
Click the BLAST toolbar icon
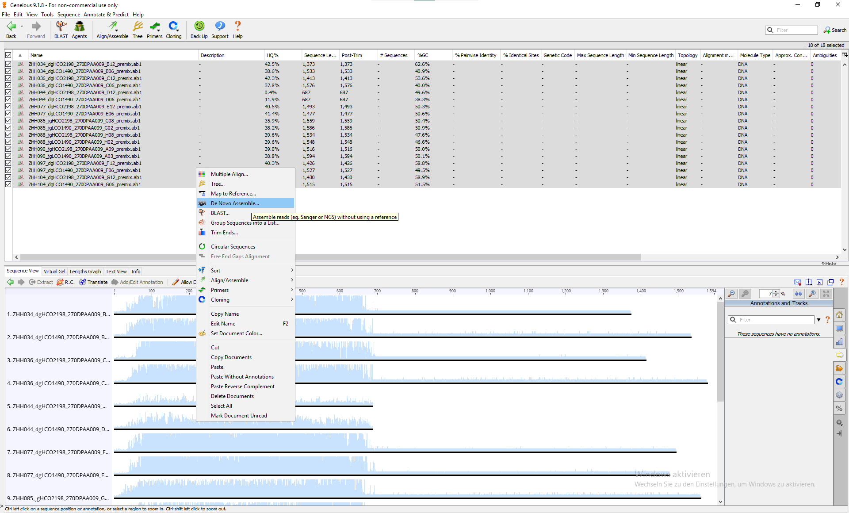(x=61, y=30)
